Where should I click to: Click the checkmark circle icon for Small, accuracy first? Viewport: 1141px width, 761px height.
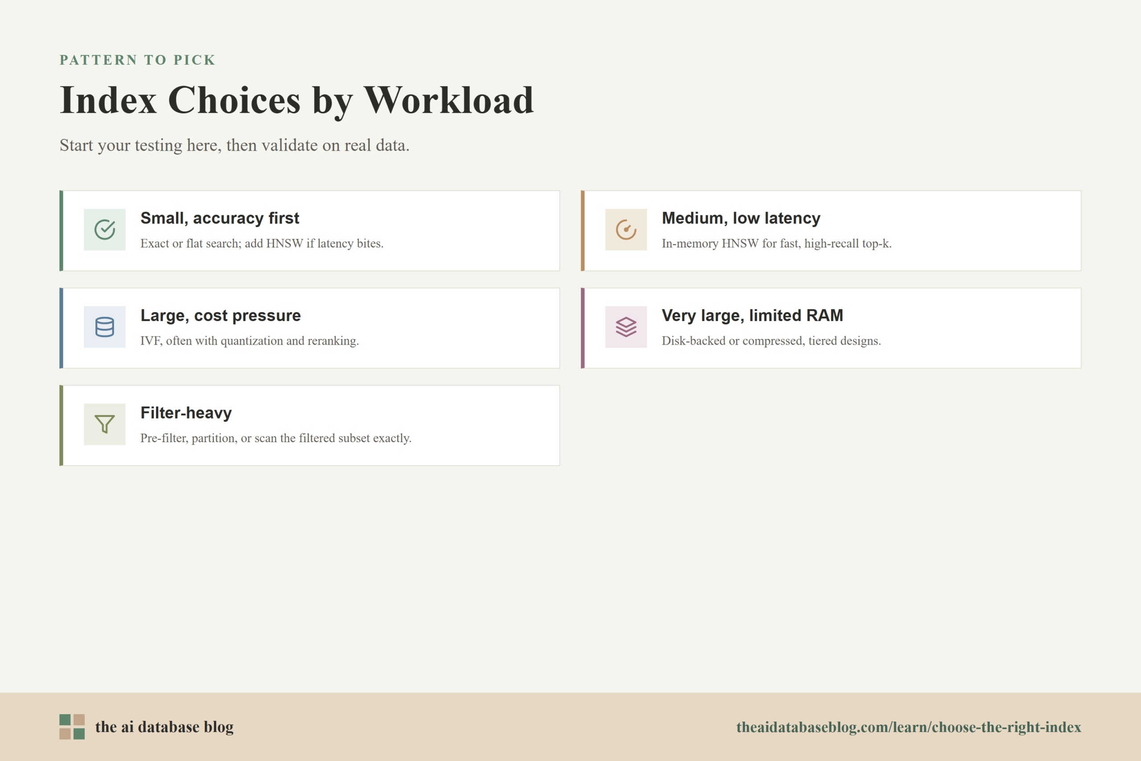coord(105,230)
